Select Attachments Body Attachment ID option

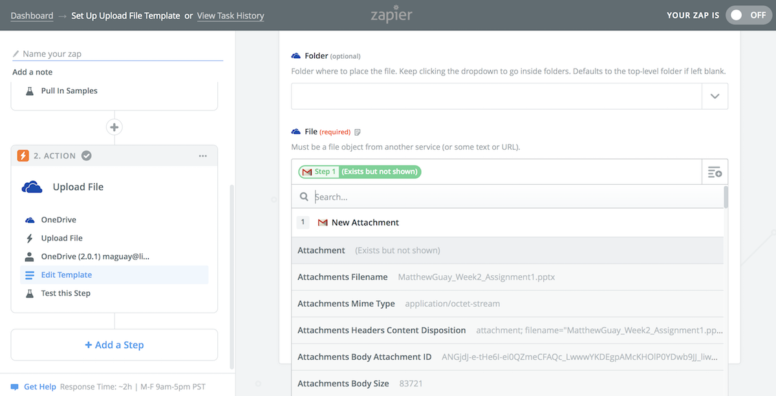coord(508,357)
